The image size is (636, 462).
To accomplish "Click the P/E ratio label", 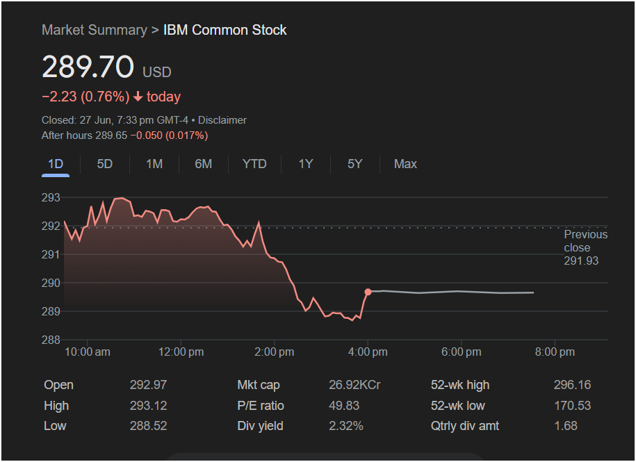I will coord(261,406).
